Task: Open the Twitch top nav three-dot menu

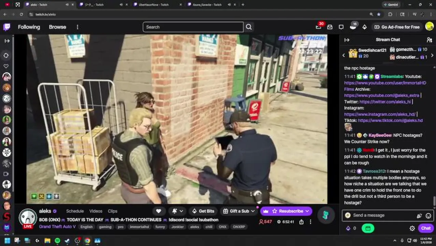Action: point(77,27)
